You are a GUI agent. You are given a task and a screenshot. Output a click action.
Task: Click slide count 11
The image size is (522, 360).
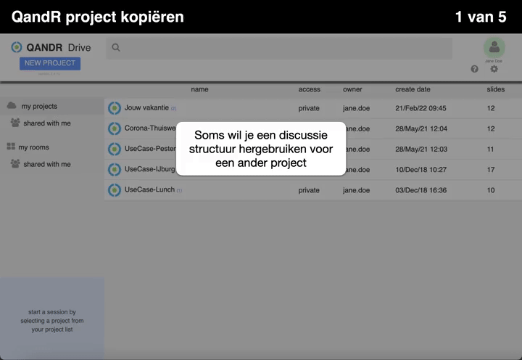(x=490, y=150)
